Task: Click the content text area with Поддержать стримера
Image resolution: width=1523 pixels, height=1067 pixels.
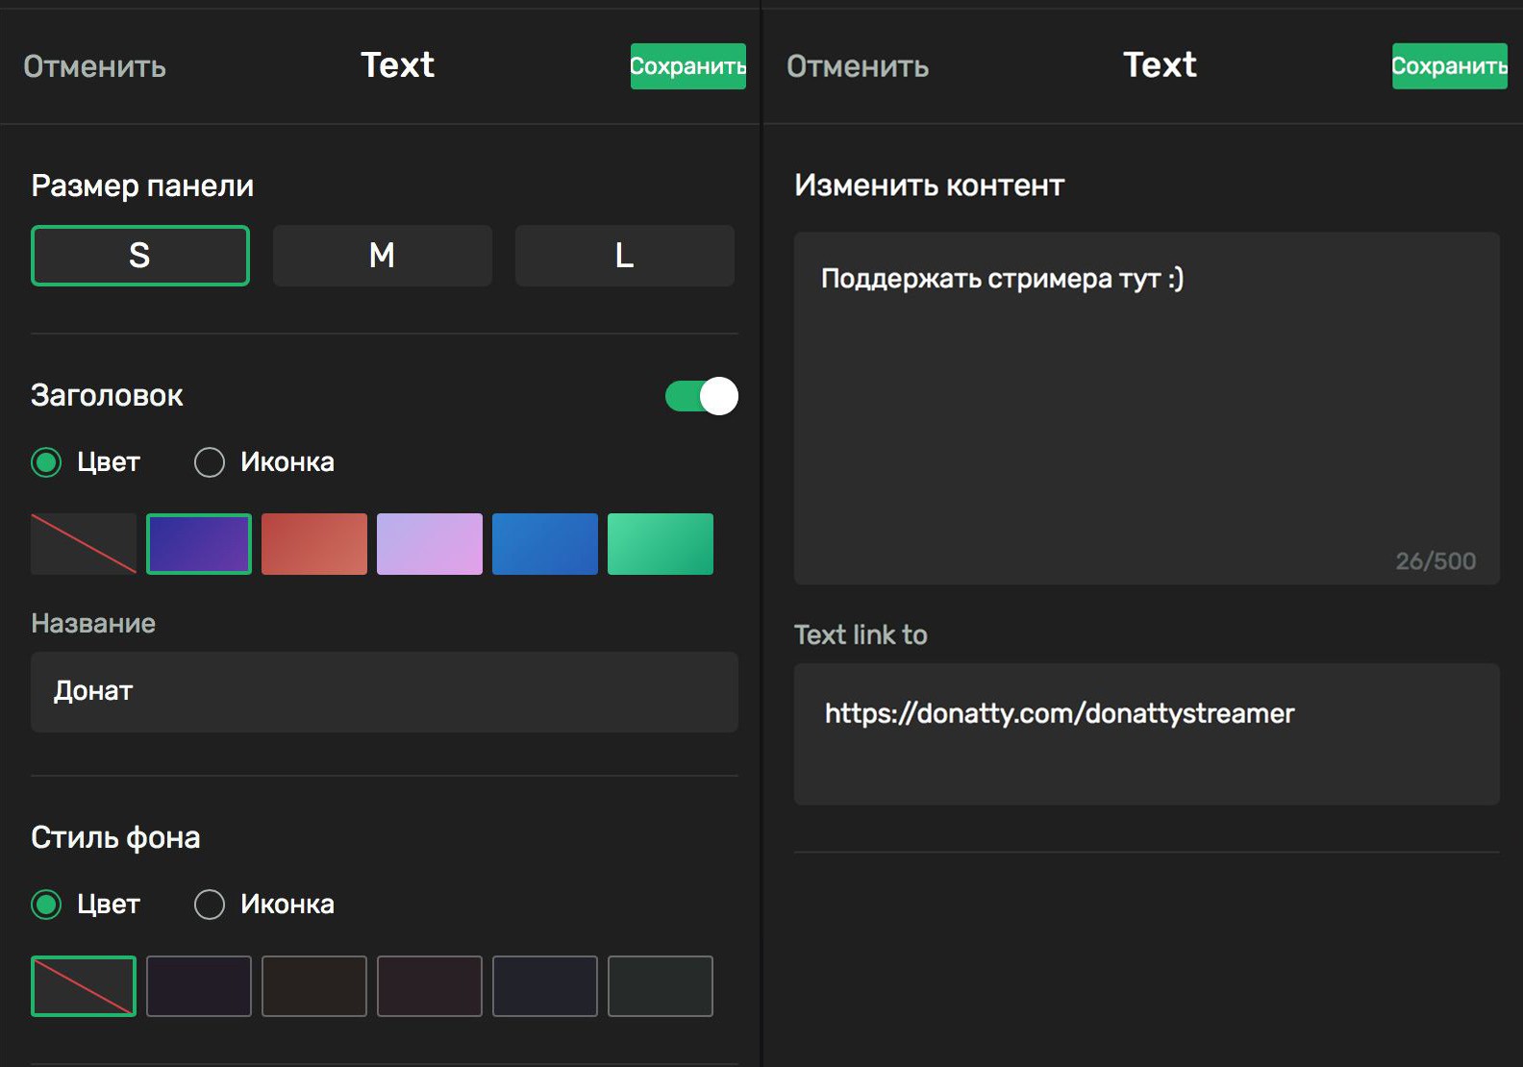Action: tap(1147, 408)
